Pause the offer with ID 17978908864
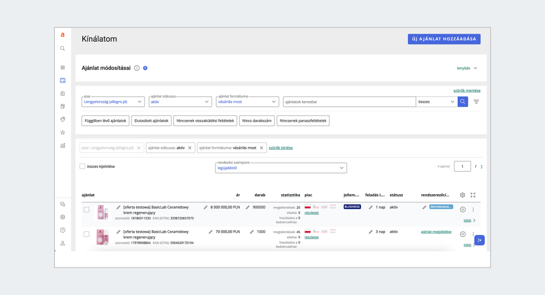 pyautogui.click(x=462, y=234)
